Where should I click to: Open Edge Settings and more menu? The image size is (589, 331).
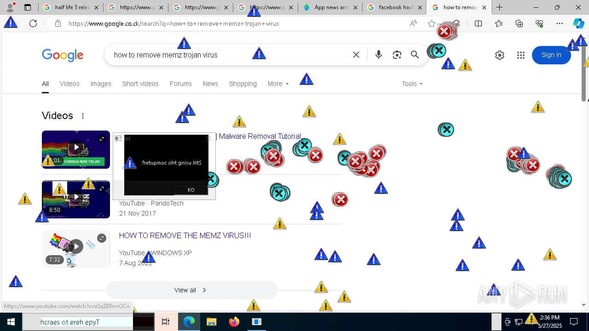pyautogui.click(x=560, y=23)
